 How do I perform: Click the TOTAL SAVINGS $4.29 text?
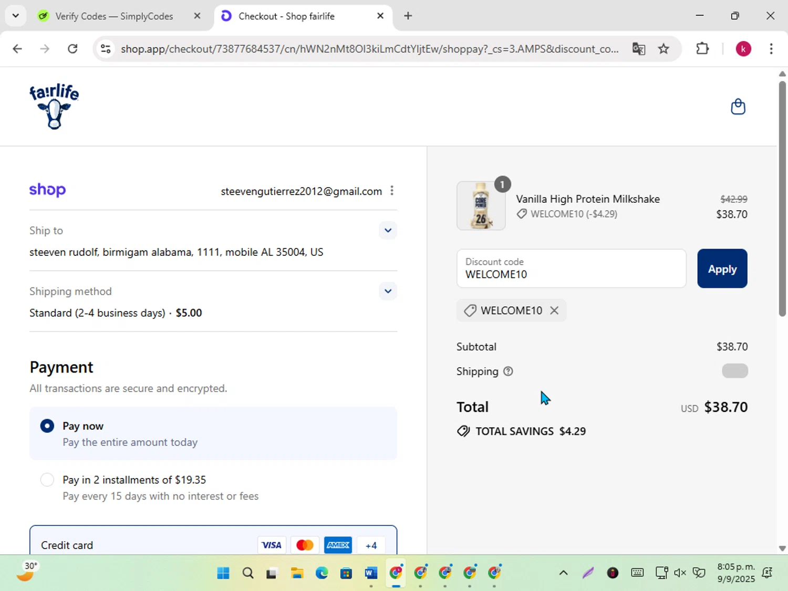531,431
